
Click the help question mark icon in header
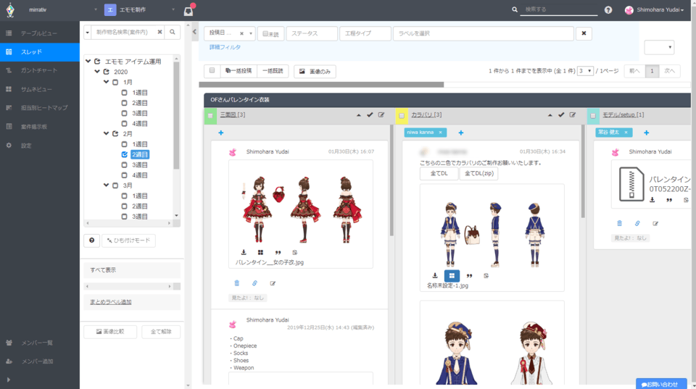pyautogui.click(x=608, y=10)
